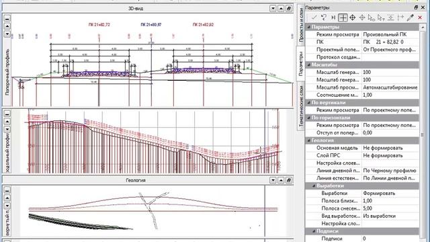Viewport: 430px width, 242px height.
Task: Click the up arrow in 3D-вид header
Action: 281,9
